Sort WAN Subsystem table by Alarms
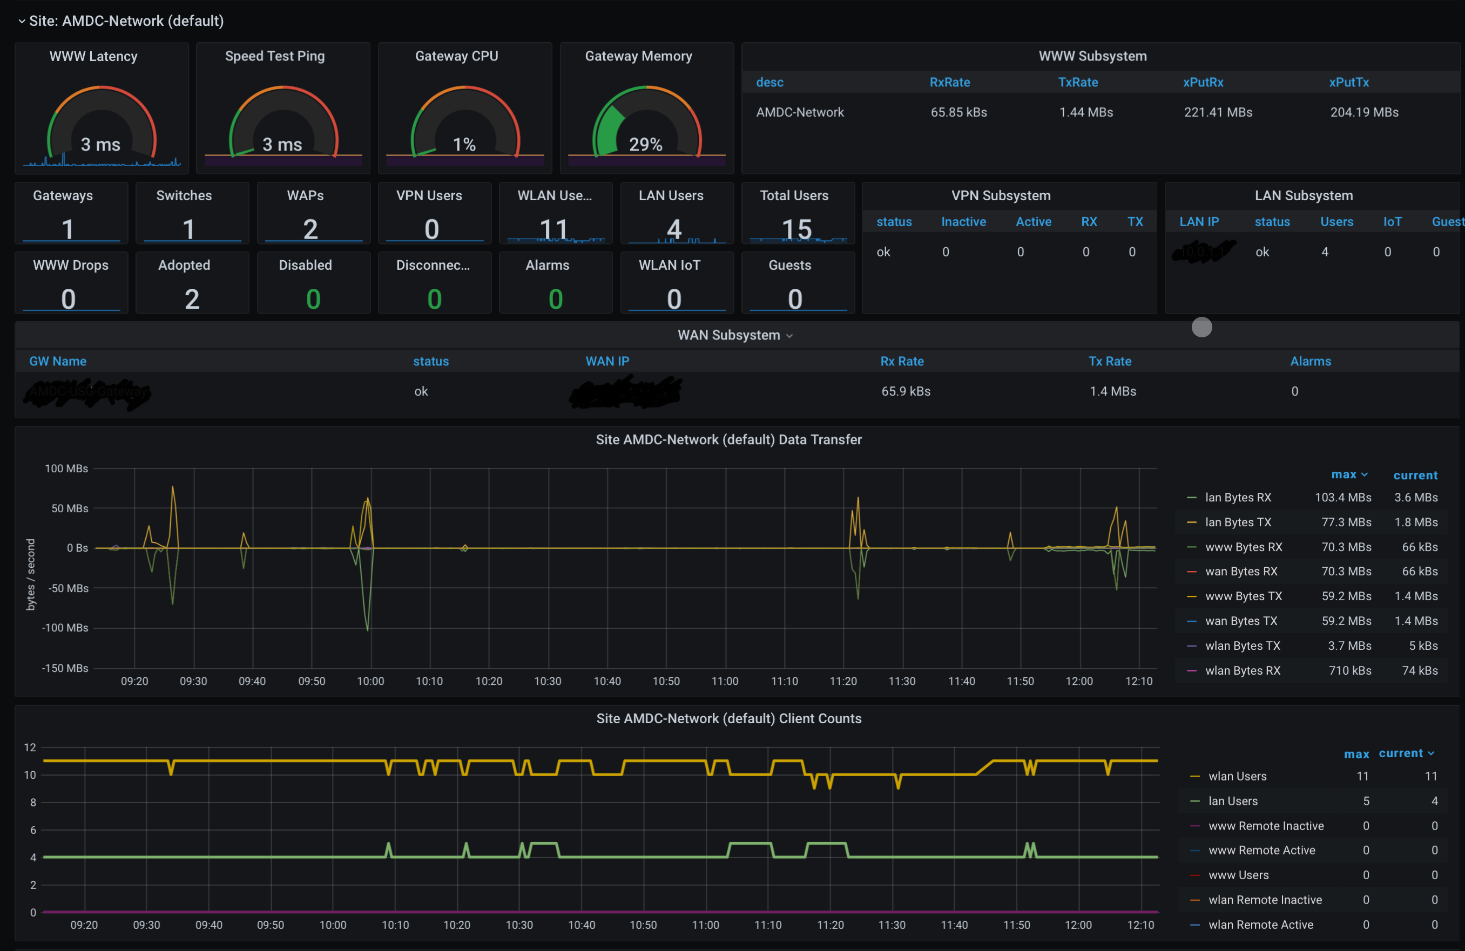 click(1311, 361)
